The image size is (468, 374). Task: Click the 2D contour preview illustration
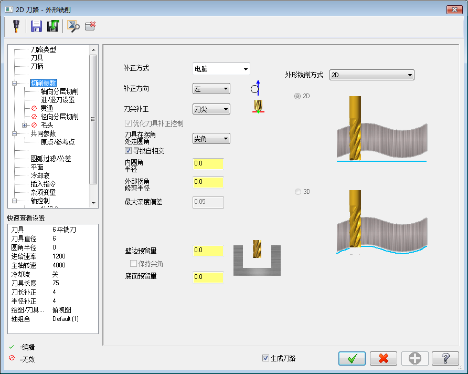382,129
